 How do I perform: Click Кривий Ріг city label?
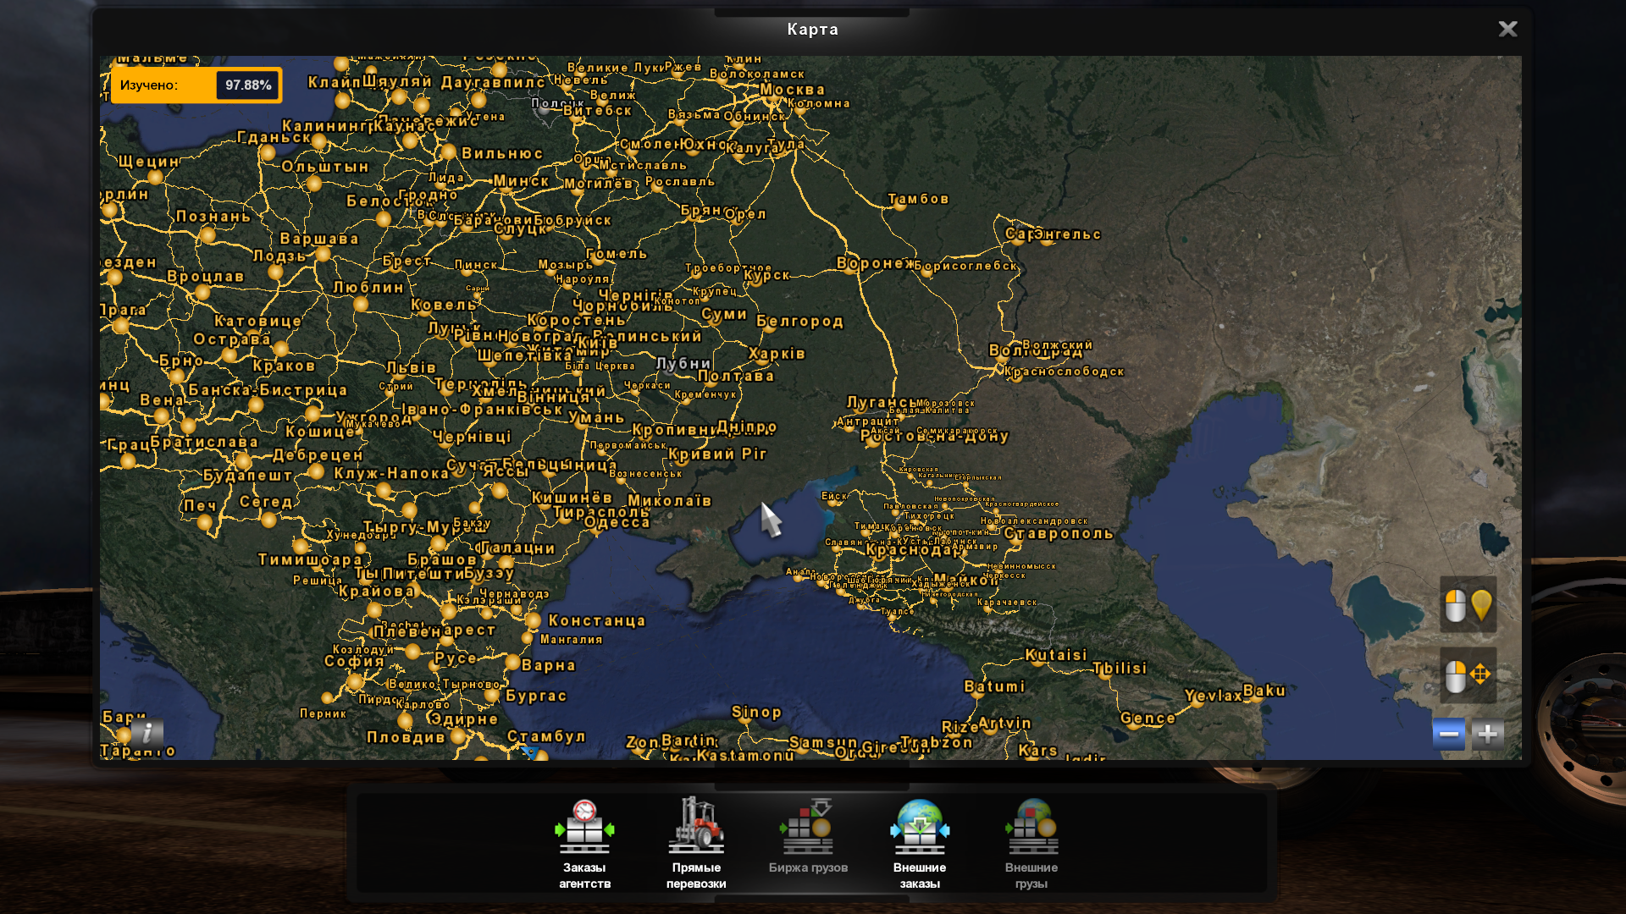pyautogui.click(x=717, y=454)
